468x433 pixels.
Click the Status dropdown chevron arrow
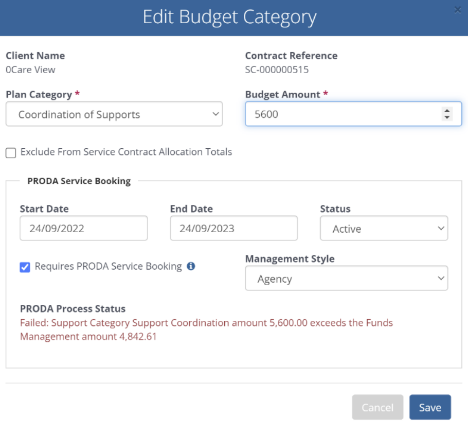441,228
